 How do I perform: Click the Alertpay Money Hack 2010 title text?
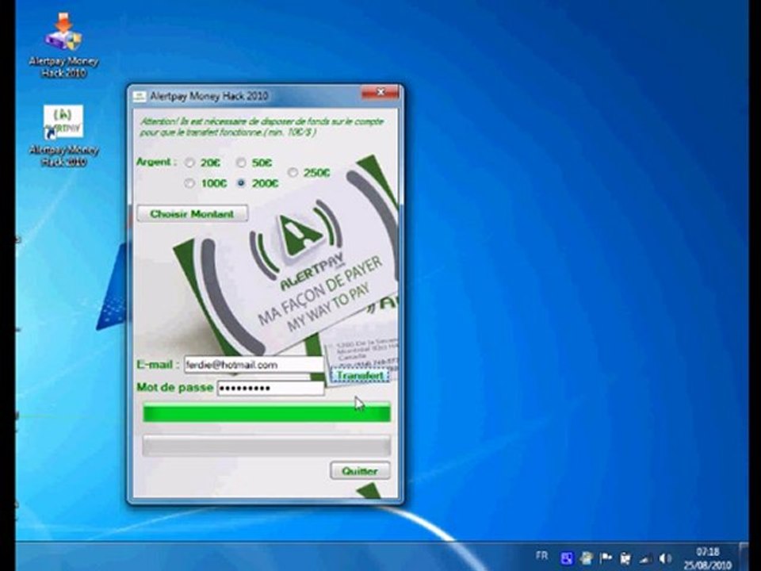pyautogui.click(x=208, y=96)
